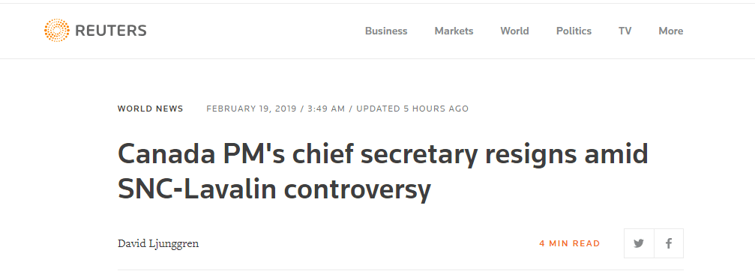Click the orange Reuters sunburst logo

click(56, 31)
